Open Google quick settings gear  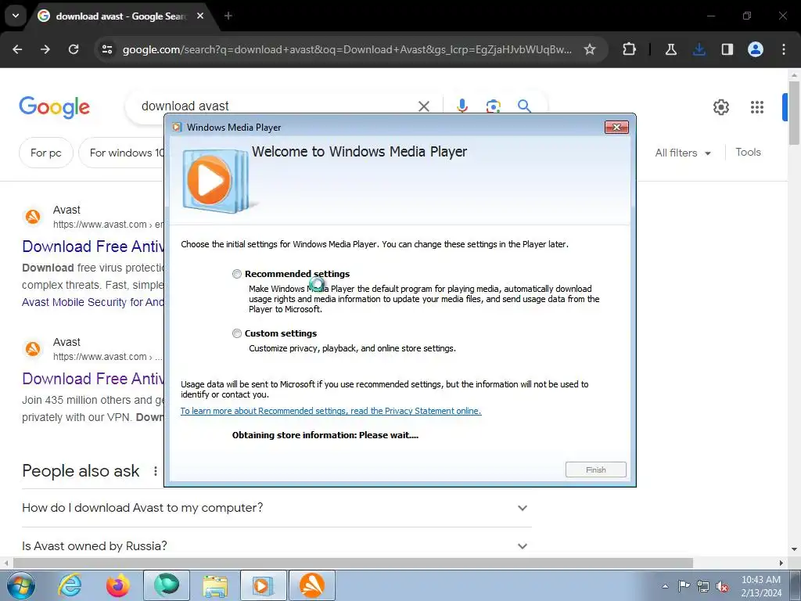[720, 107]
